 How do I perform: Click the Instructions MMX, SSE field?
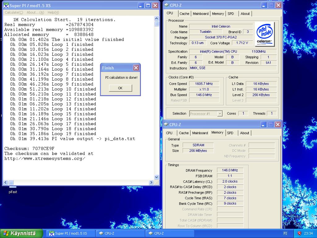[x=233, y=68]
